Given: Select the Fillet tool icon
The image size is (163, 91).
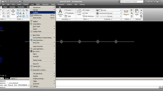Looking at the screenshot, I should pos(27,16).
